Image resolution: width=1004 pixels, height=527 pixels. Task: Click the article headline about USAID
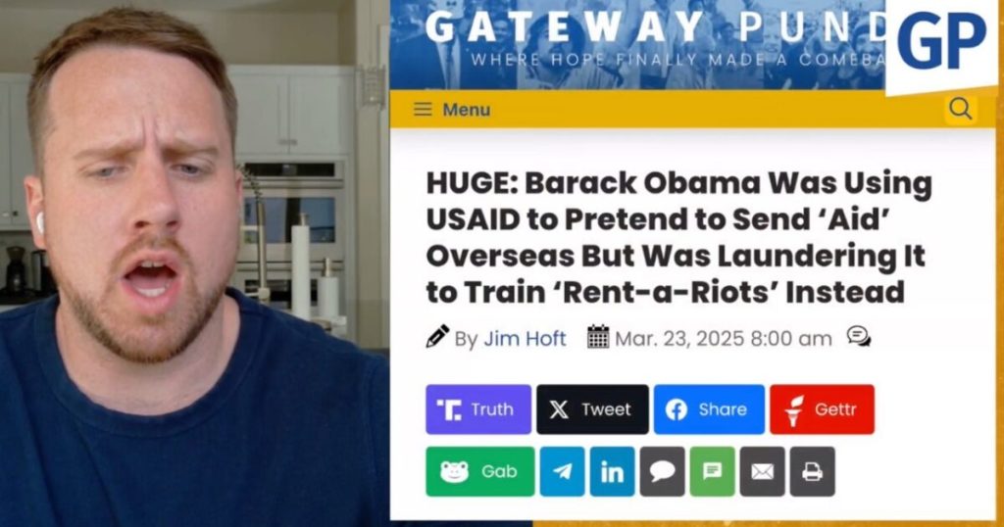click(678, 237)
